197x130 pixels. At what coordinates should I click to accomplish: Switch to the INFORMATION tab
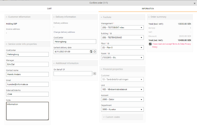(x=148, y=9)
